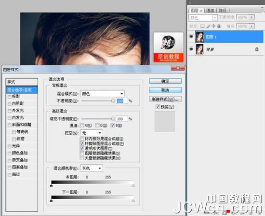Viewport: 265px width, 216px height.
Task: Enable the 渐变叠加 checkbox
Action: click(x=10, y=160)
